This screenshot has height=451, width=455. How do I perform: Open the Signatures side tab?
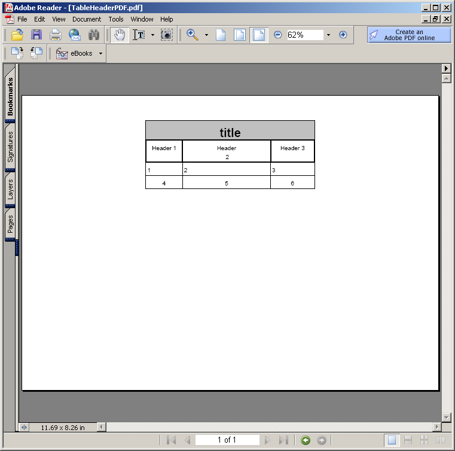coord(10,147)
